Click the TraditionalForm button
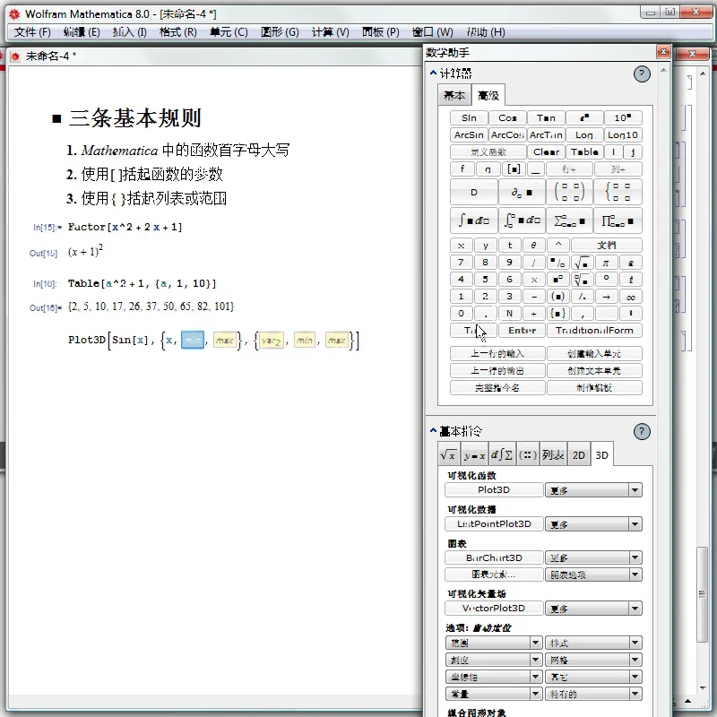Image resolution: width=717 pixels, height=717 pixels. [x=594, y=330]
